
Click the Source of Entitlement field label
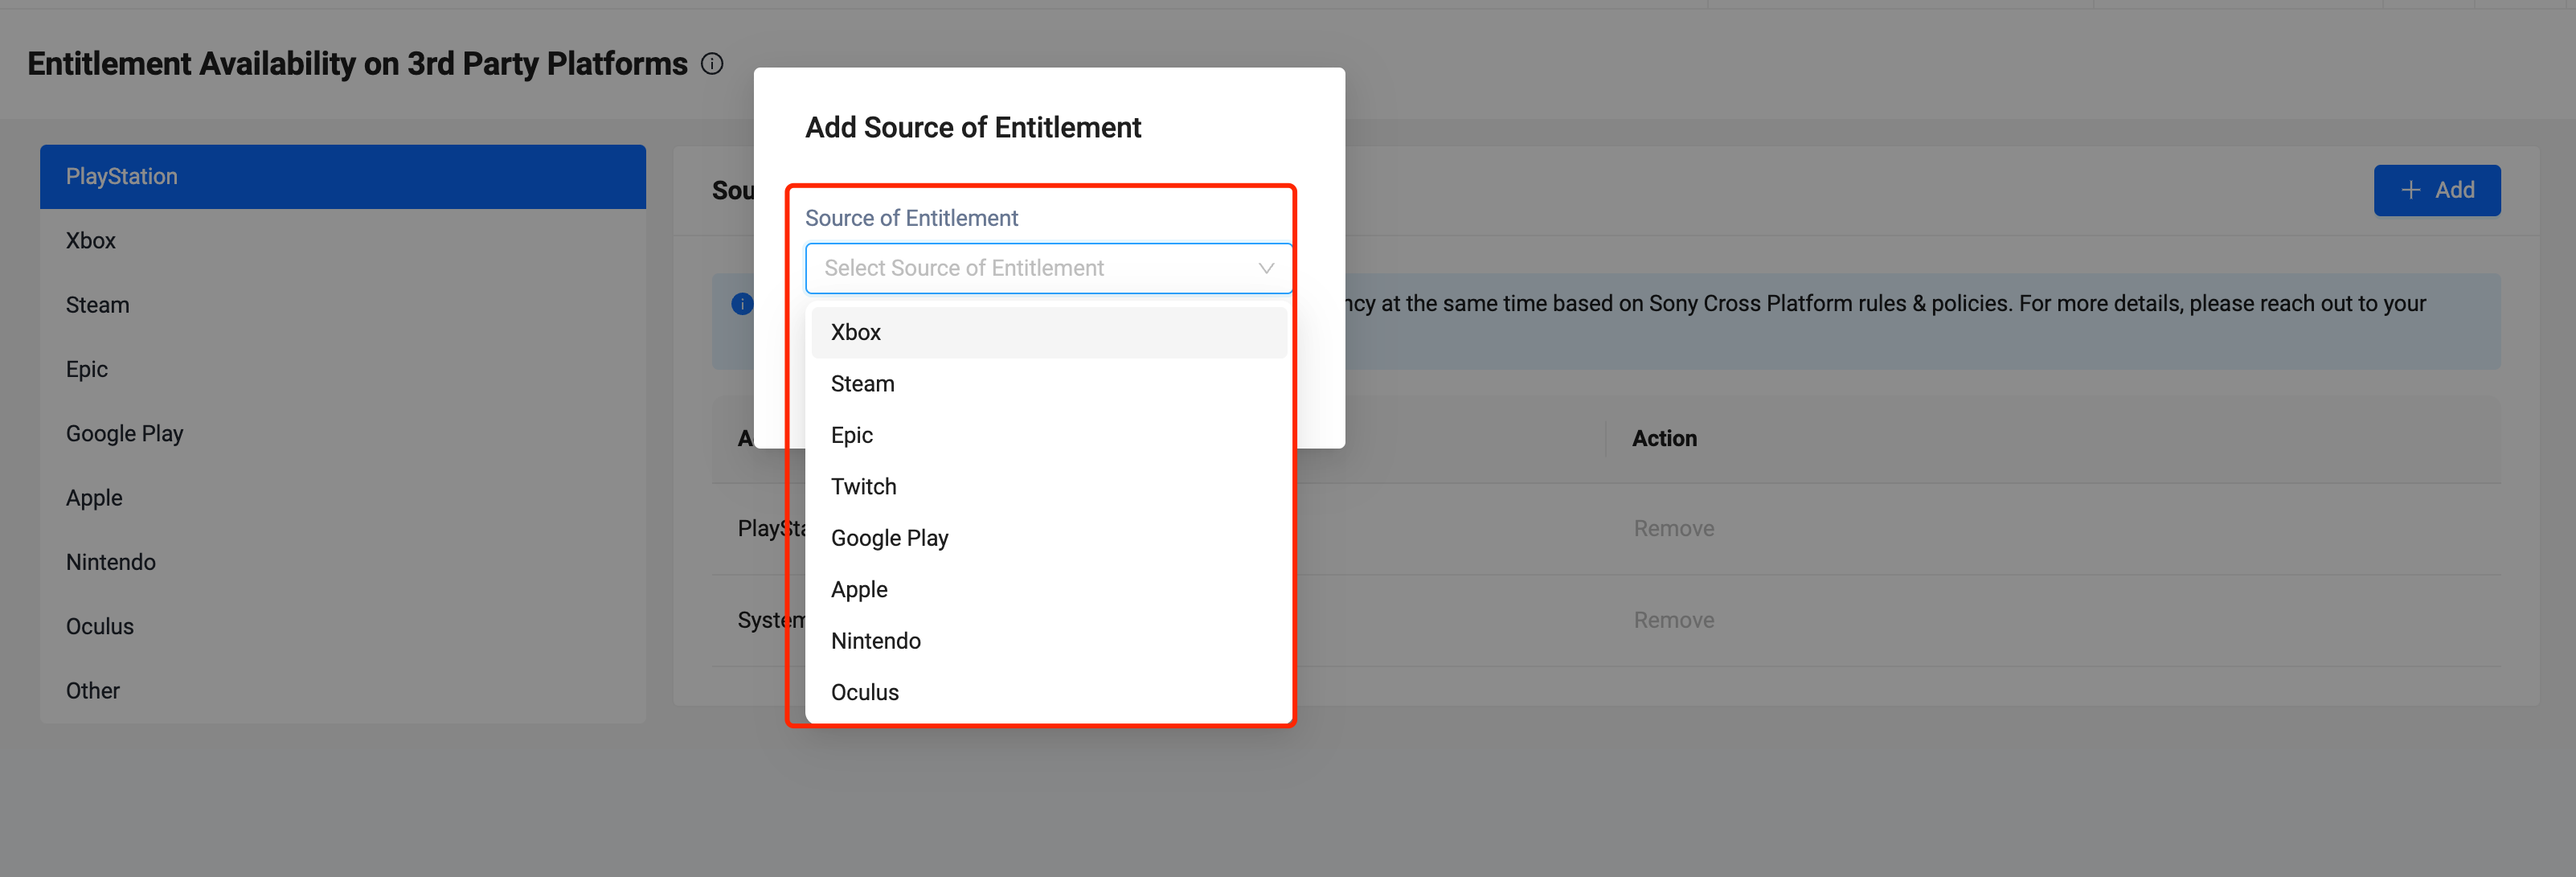[x=911, y=218]
